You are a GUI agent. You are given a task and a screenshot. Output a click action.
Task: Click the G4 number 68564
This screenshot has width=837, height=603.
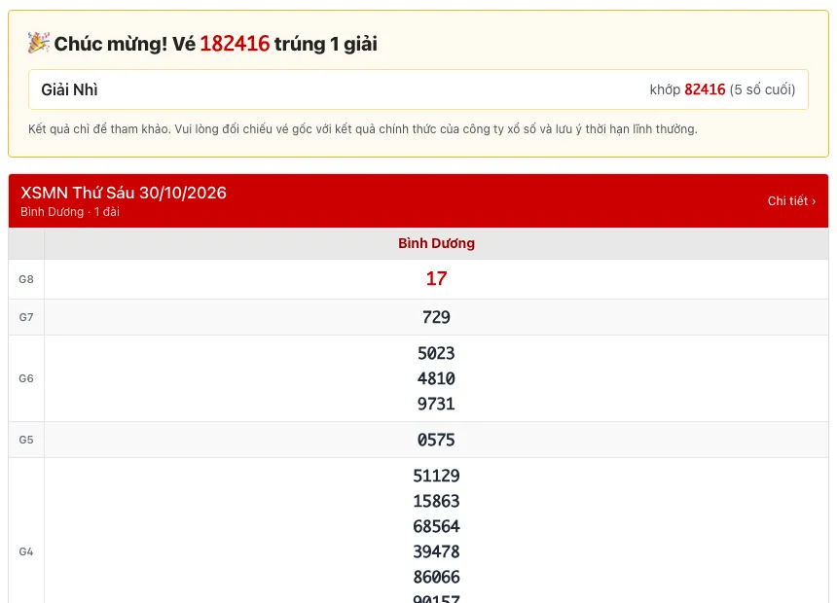click(x=436, y=526)
